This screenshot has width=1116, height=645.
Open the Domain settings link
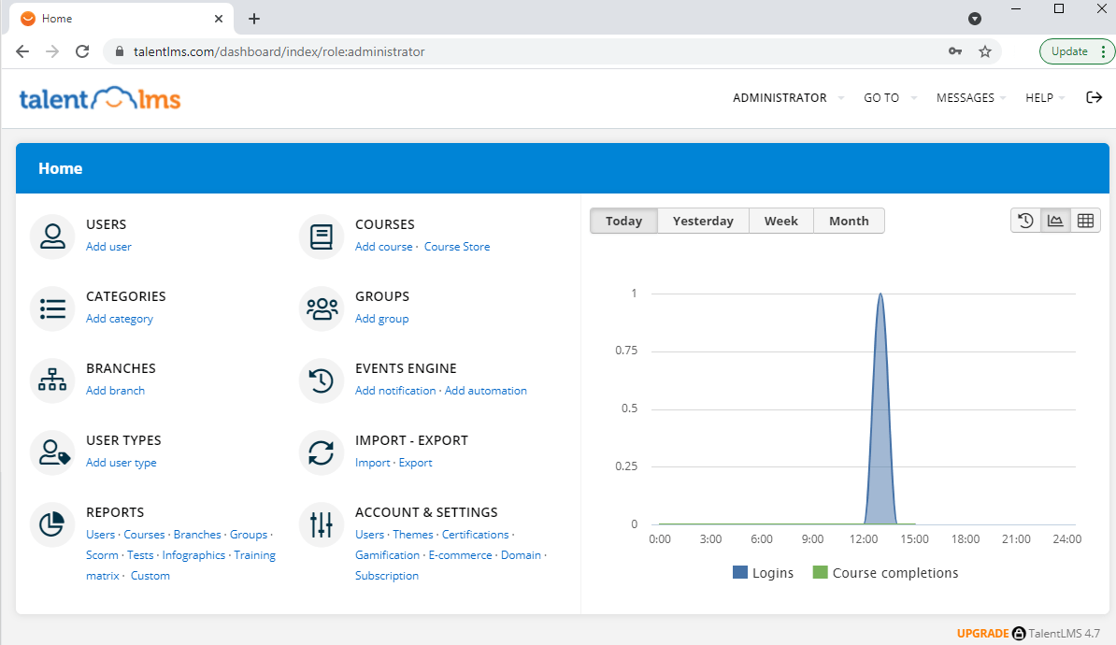521,554
